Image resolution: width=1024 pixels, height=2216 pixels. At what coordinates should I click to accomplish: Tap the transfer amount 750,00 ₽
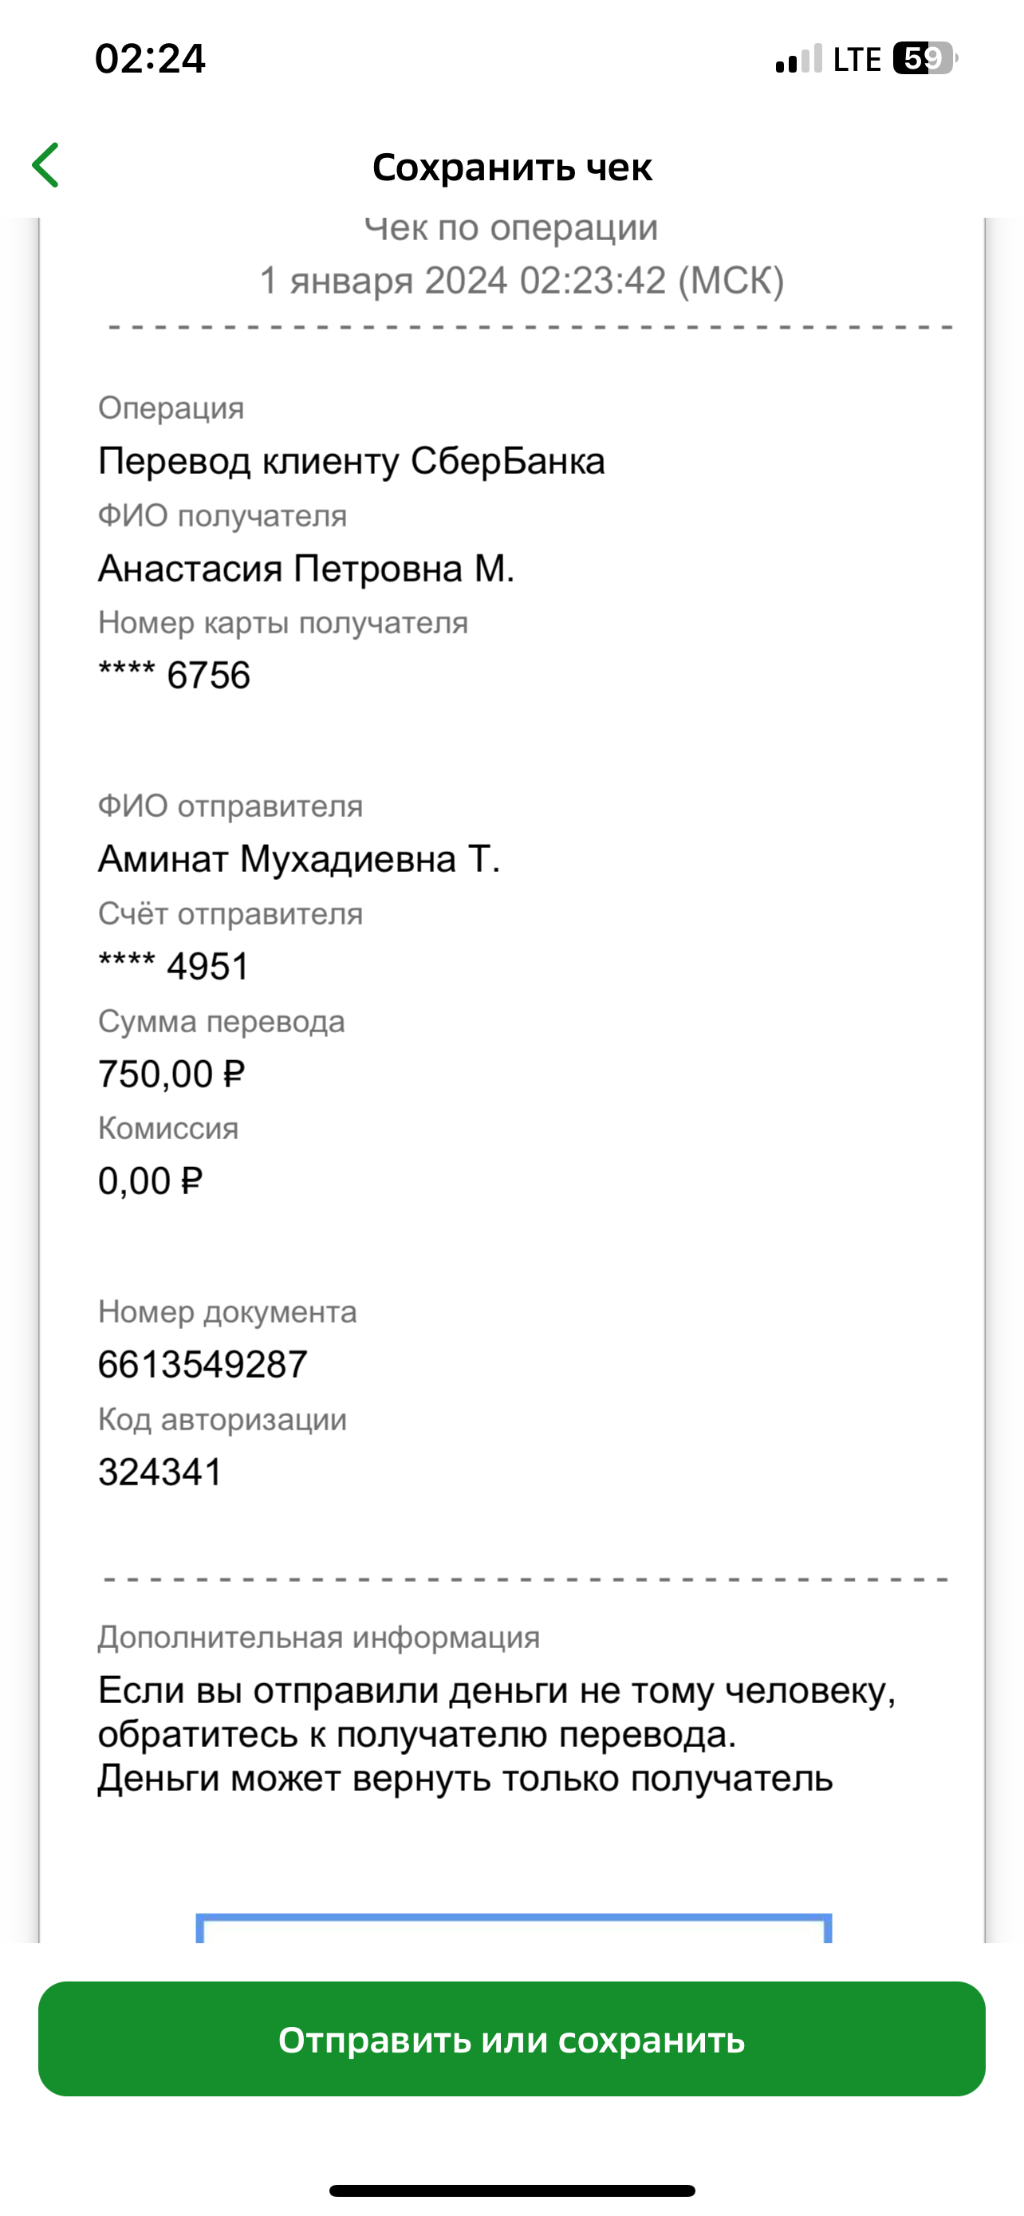point(172,1074)
